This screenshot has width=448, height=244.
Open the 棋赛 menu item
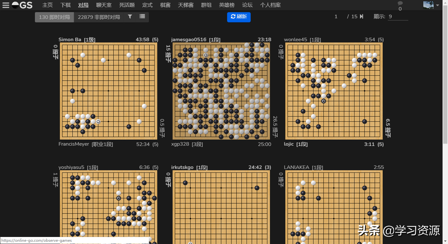[x=165, y=5]
